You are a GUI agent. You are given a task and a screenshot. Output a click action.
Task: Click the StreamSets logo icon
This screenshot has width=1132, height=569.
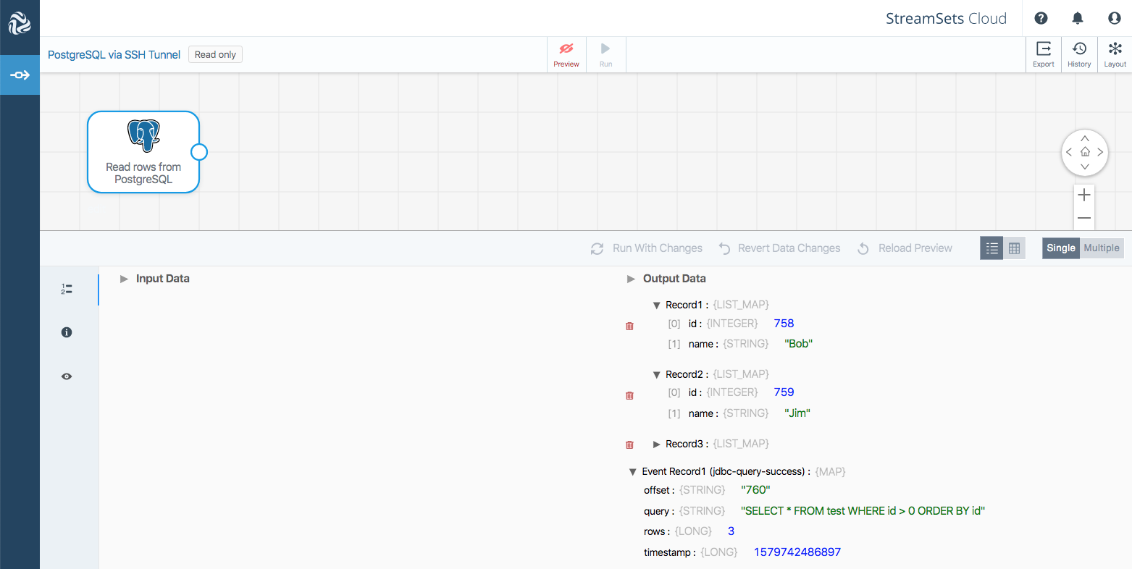click(20, 23)
